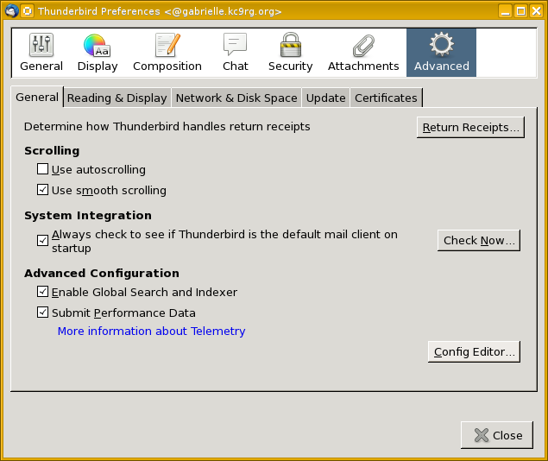Open the Config Editor
Image resolution: width=548 pixels, height=461 pixels.
point(474,351)
